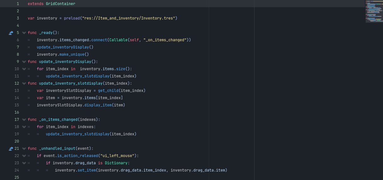Click the set_item call on line 24
Image resolution: width=383 pixels, height=180 pixels.
[87, 170]
